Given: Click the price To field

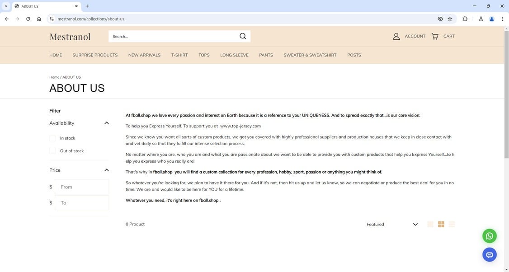Looking at the screenshot, I should pyautogui.click(x=82, y=203).
